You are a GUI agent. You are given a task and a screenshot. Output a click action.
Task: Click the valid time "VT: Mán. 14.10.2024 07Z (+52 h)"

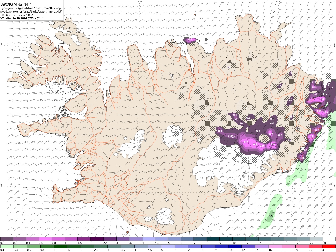click(x=22, y=18)
